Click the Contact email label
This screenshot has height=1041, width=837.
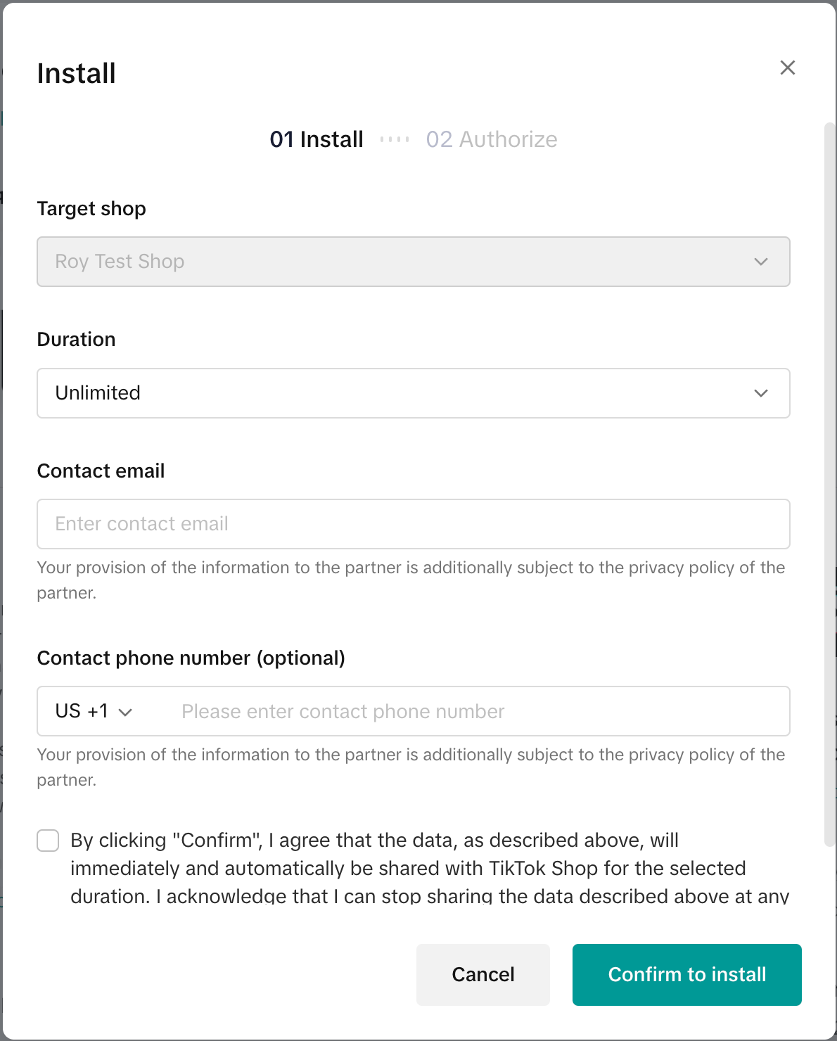pos(101,471)
